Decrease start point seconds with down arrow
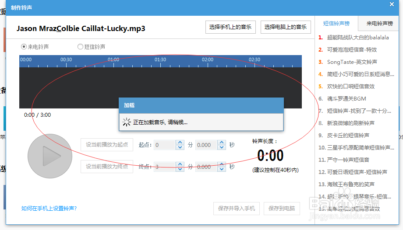The image size is (403, 230). (222, 147)
